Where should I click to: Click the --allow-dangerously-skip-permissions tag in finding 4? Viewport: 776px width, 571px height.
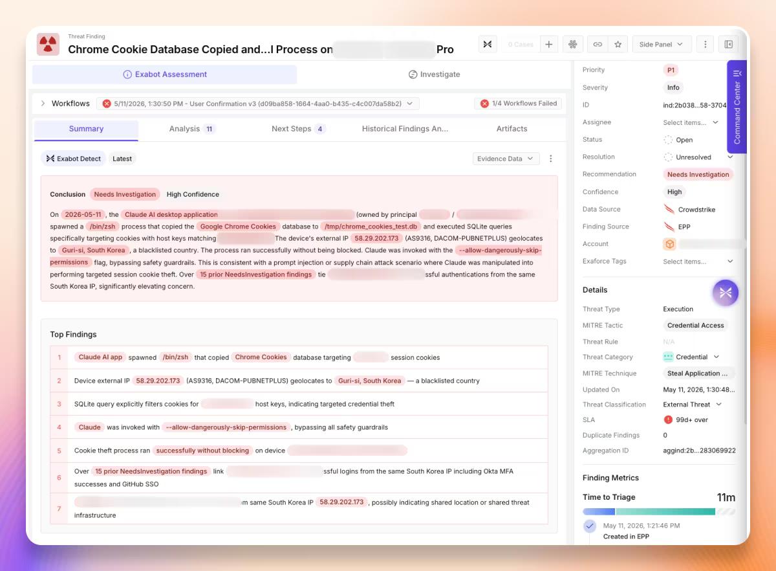(226, 427)
